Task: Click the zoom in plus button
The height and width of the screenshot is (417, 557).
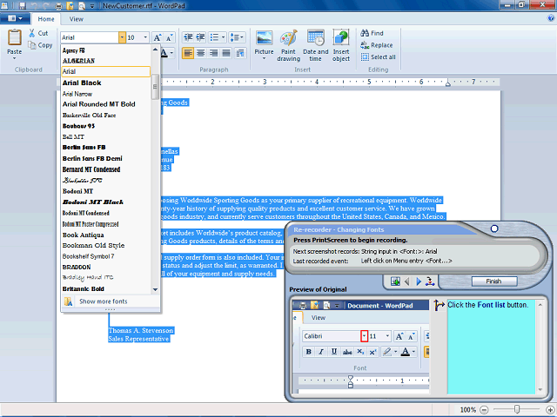Action: (550, 410)
